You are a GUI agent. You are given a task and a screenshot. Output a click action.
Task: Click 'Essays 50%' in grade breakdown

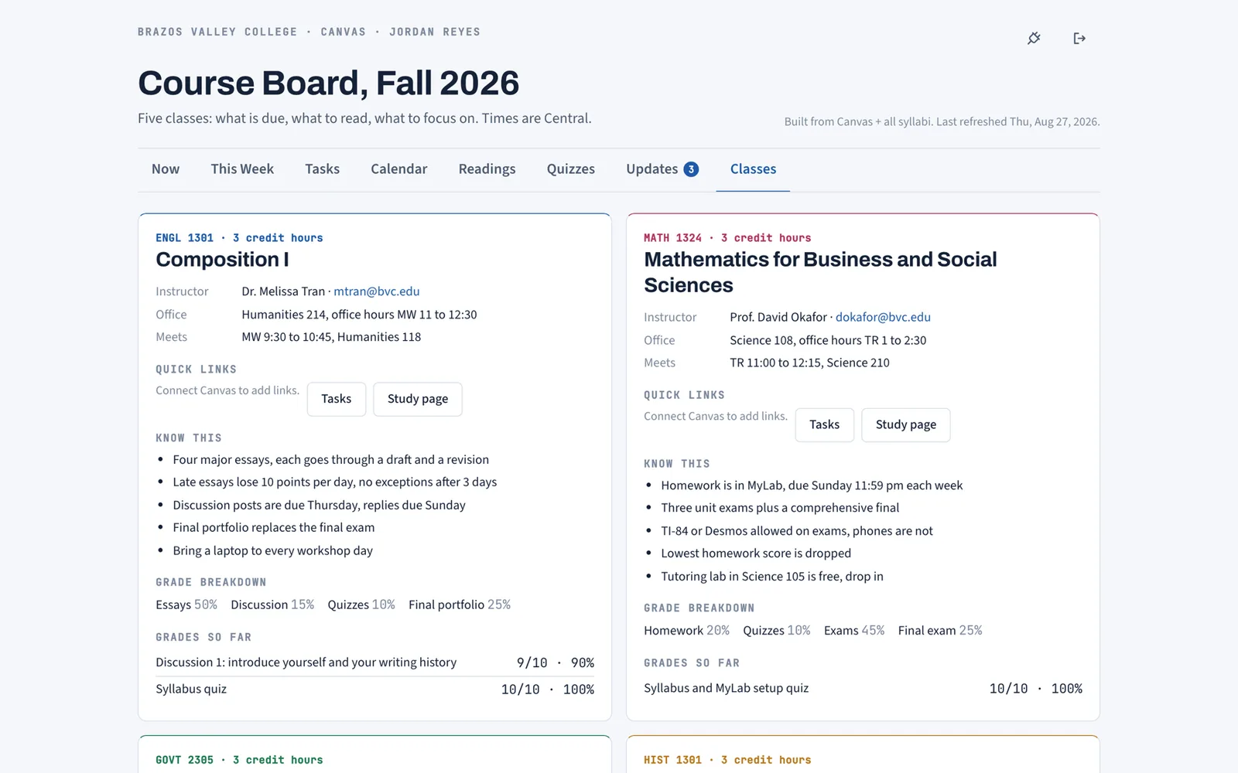[x=186, y=604]
